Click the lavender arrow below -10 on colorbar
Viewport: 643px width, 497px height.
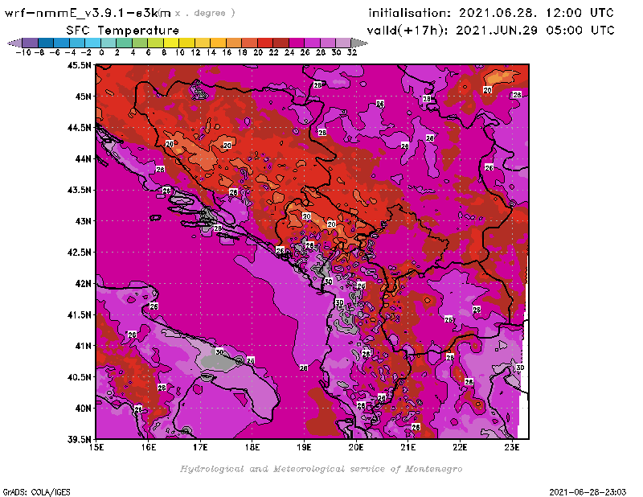click(x=15, y=43)
